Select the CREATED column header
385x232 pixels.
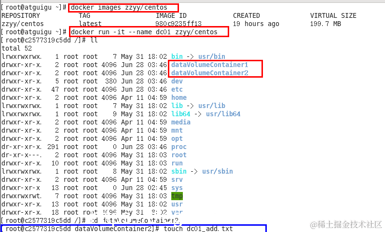click(x=246, y=16)
